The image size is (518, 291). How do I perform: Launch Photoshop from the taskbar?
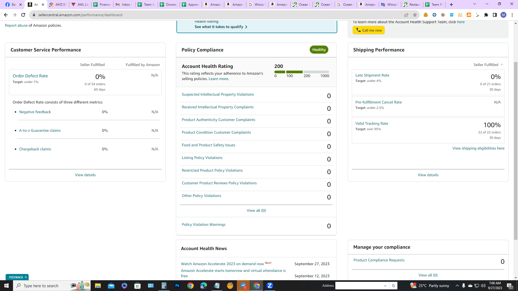coord(177,286)
